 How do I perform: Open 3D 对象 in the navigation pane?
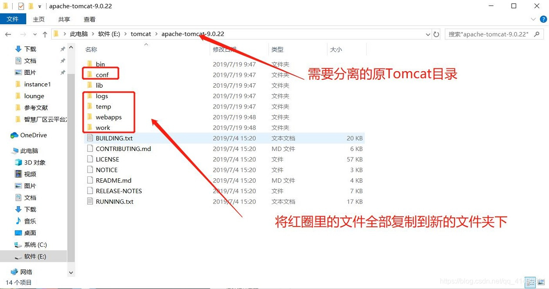click(x=35, y=162)
